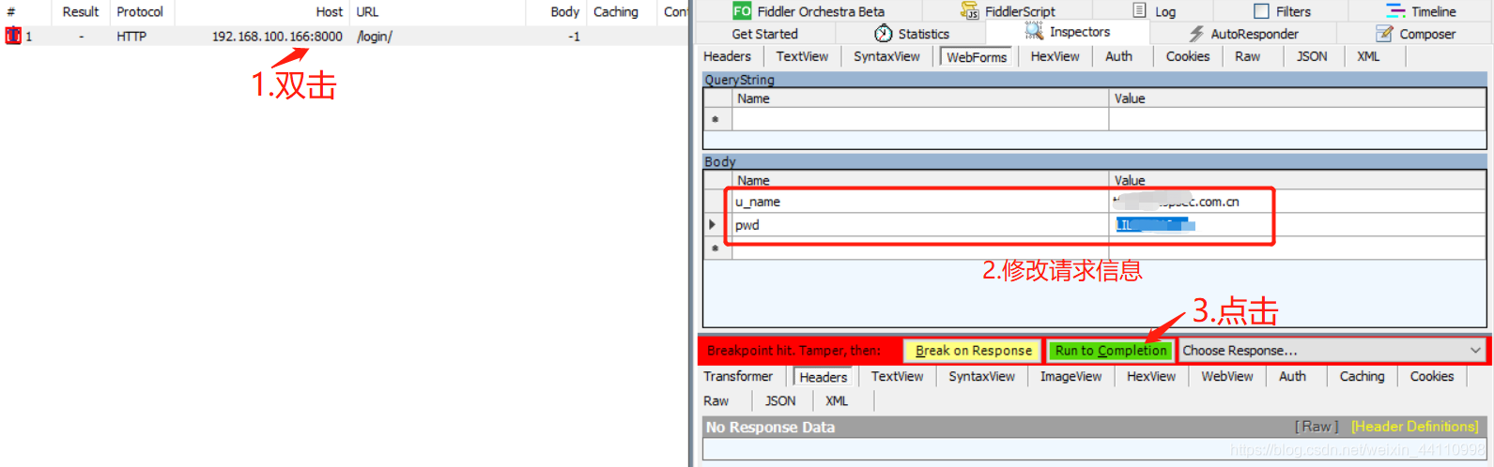1494x467 pixels.
Task: Click the AutoResponder lightning icon
Action: click(x=1196, y=34)
